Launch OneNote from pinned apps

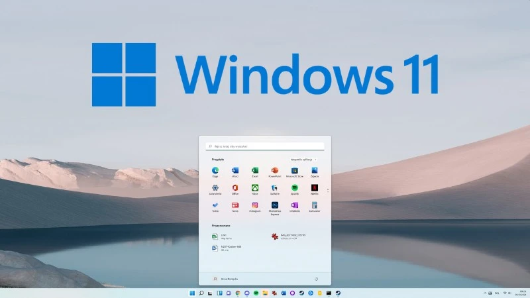pos(294,207)
